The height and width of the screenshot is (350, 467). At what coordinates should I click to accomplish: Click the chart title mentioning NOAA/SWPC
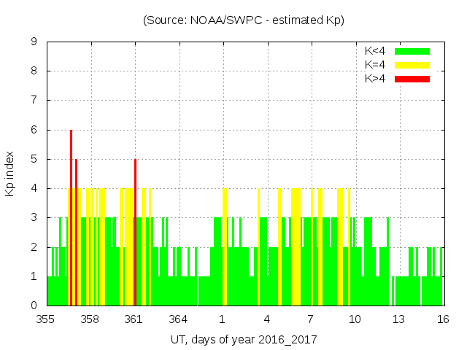244,20
